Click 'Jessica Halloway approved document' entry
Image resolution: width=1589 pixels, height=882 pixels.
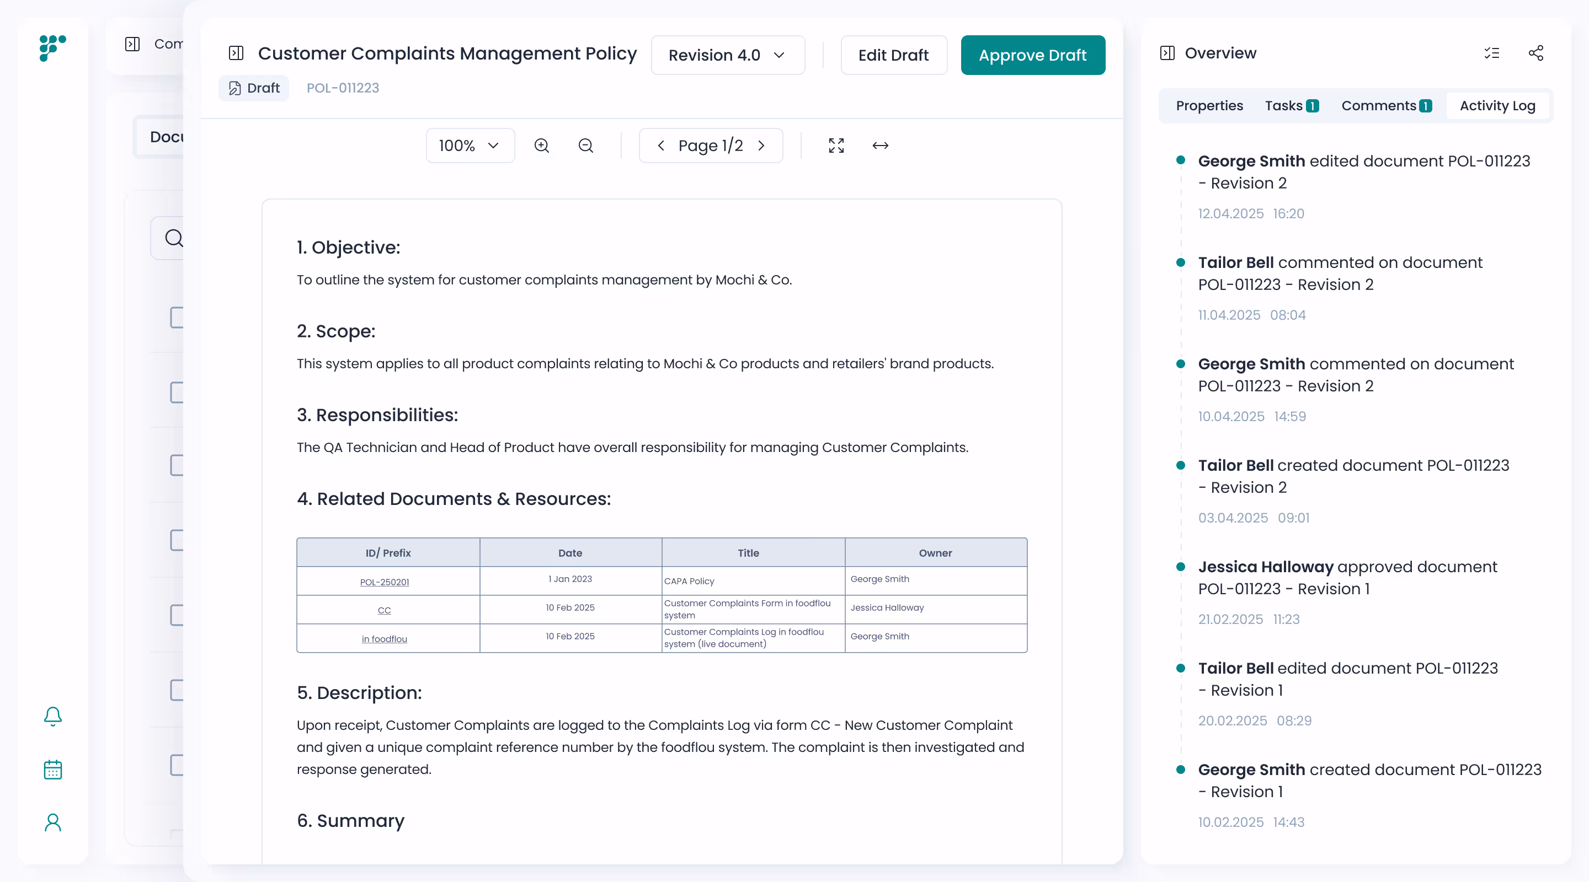(1347, 578)
